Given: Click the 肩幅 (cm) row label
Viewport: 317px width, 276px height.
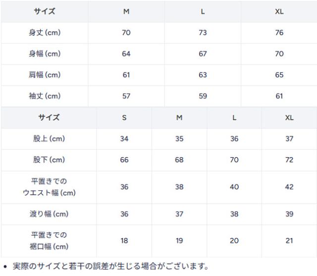Looking at the screenshot, I should (45, 75).
